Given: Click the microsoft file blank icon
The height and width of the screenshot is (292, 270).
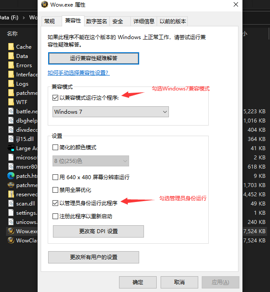Looking at the screenshot, I should (x=11, y=157).
